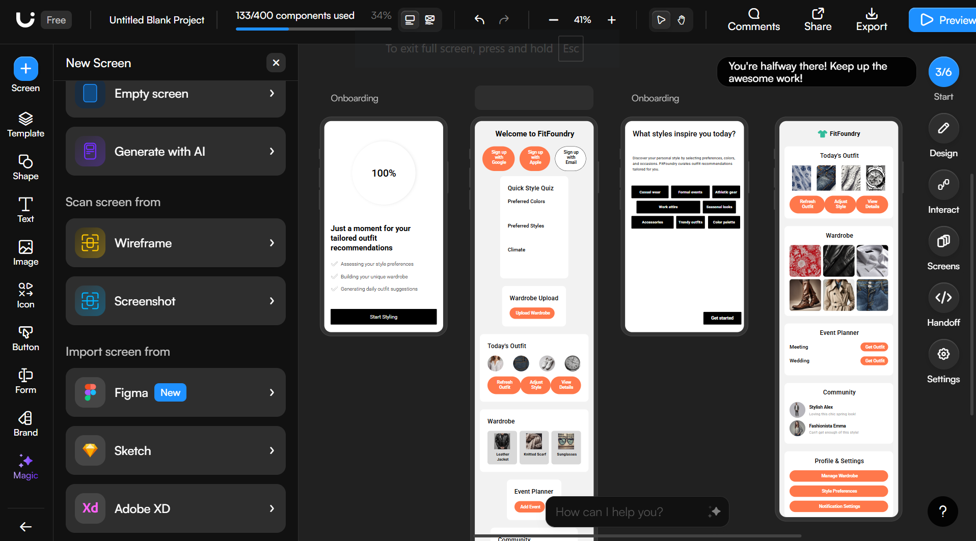Click the Style Preferences canvas button
Screen dimensions: 976x541
pyautogui.click(x=839, y=491)
